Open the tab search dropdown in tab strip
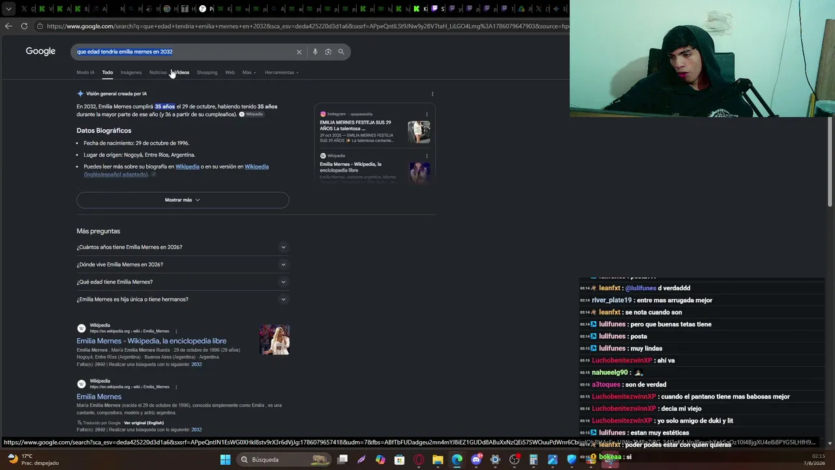This screenshot has width=835, height=470. [x=8, y=9]
